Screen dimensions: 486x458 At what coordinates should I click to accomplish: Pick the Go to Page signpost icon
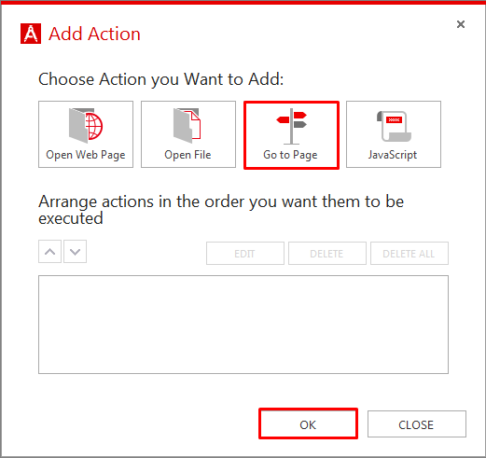[x=291, y=126]
